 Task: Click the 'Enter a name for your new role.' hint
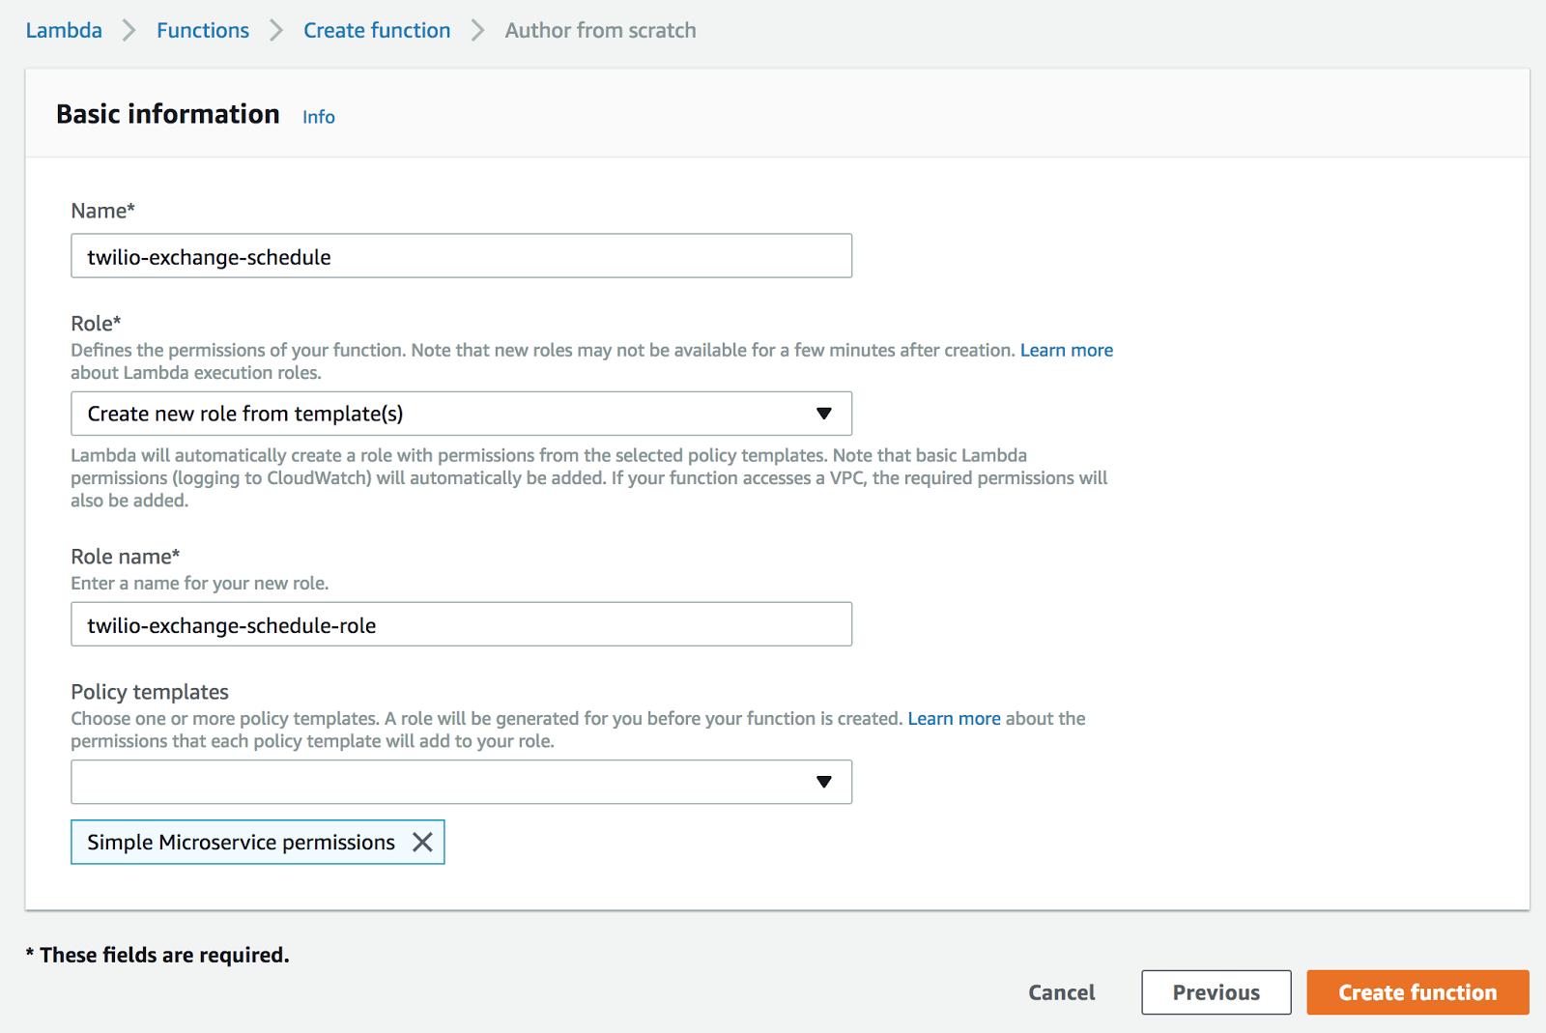click(x=200, y=583)
